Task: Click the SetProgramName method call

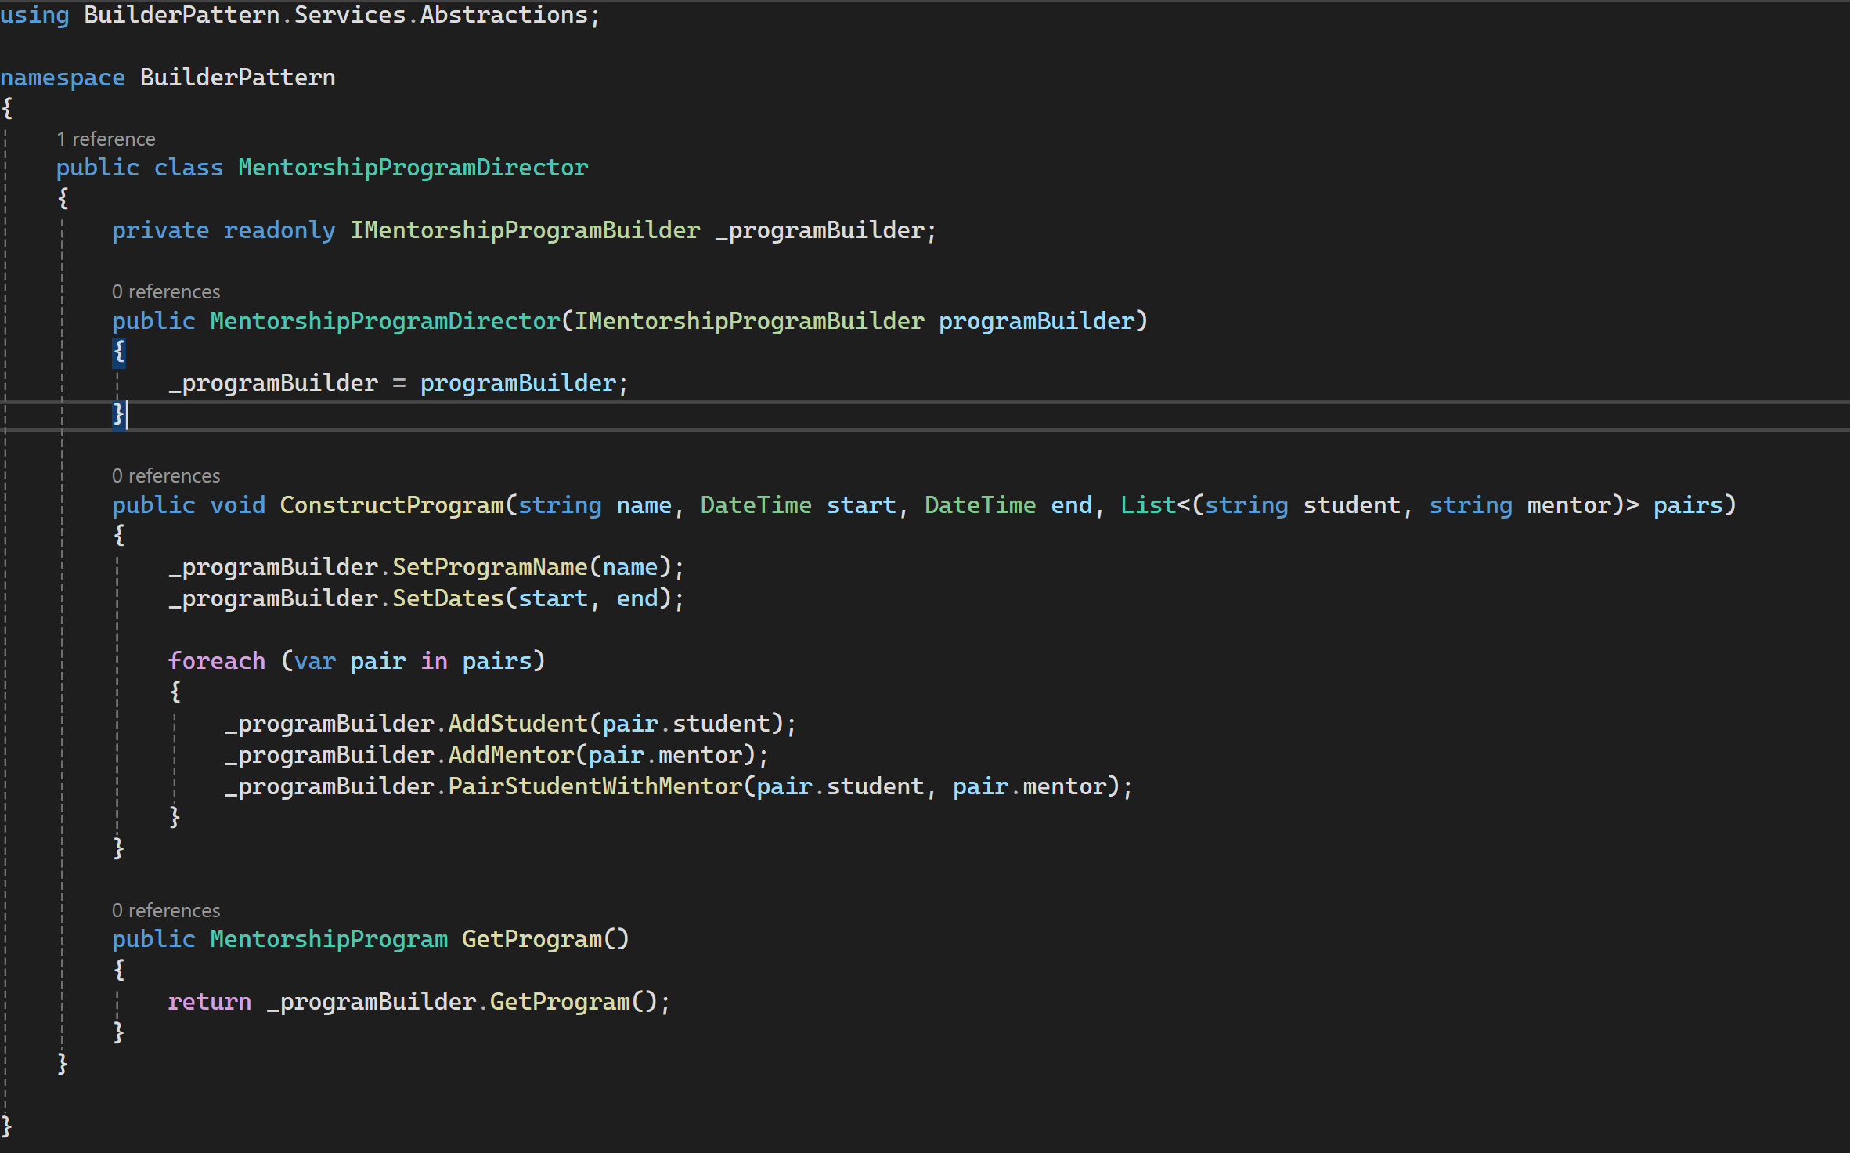Action: [489, 567]
